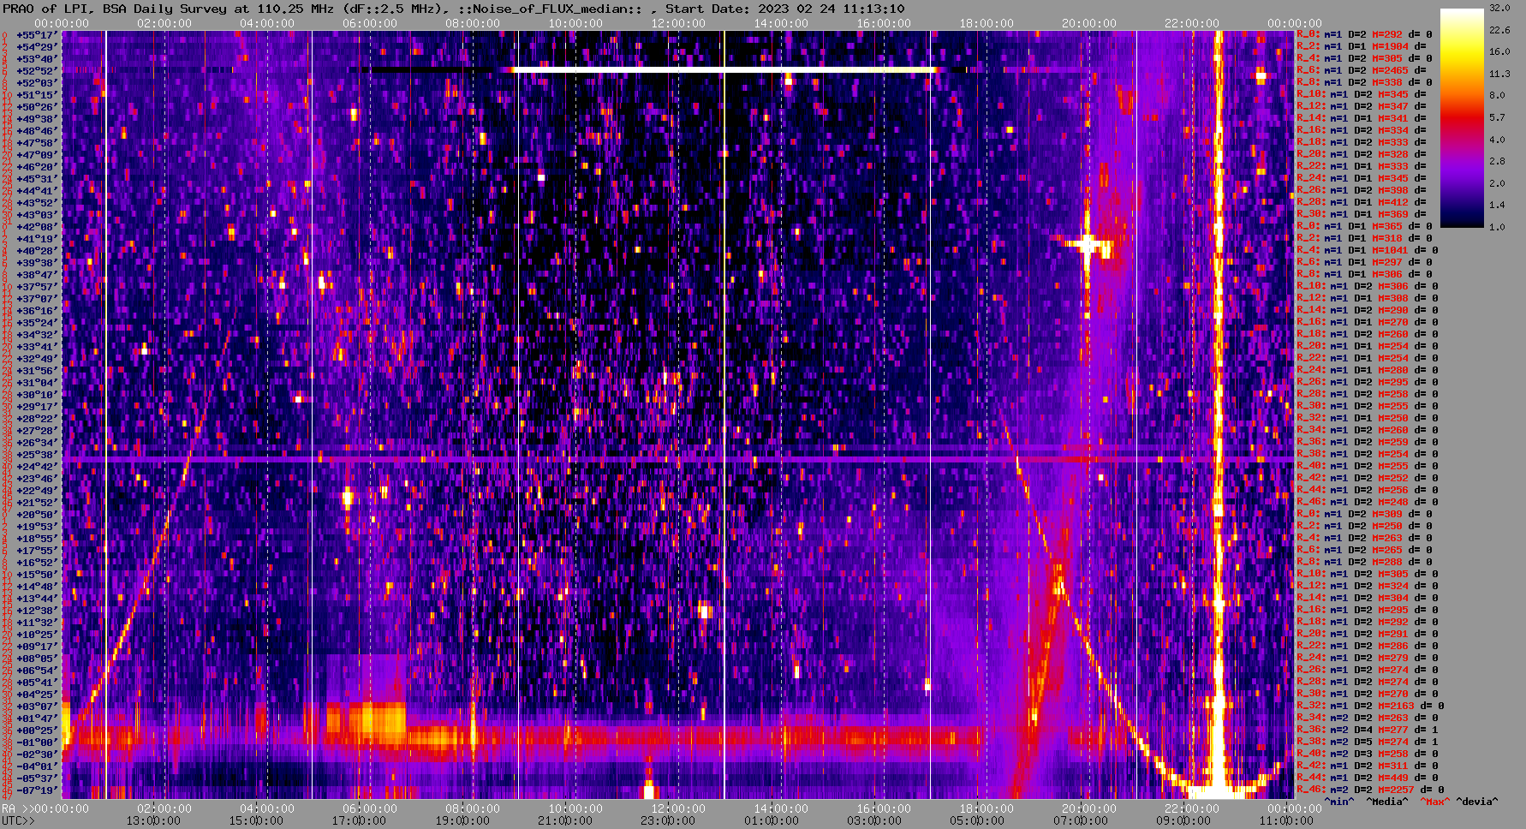Click the stats row showing D=4 M=277
The height and width of the screenshot is (829, 1526).
[1368, 730]
